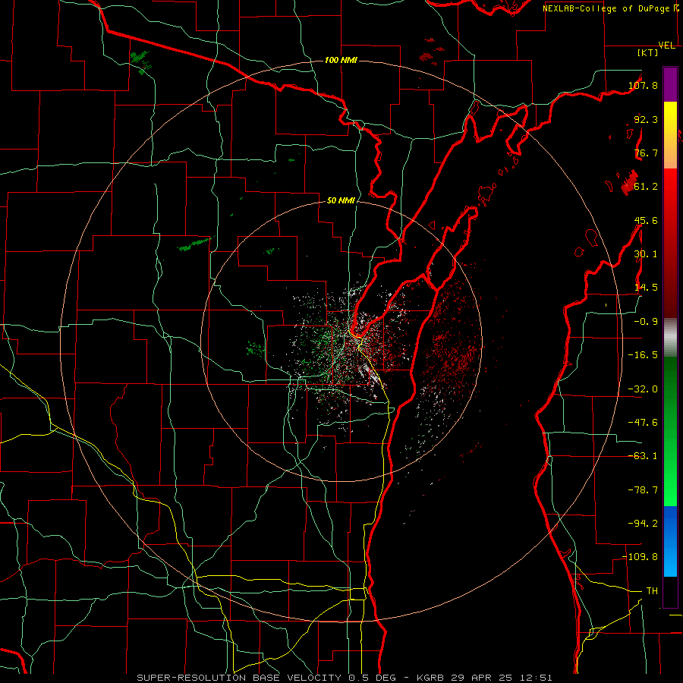Select the -32.0 scale value
Image resolution: width=683 pixels, height=683 pixels.
point(643,389)
